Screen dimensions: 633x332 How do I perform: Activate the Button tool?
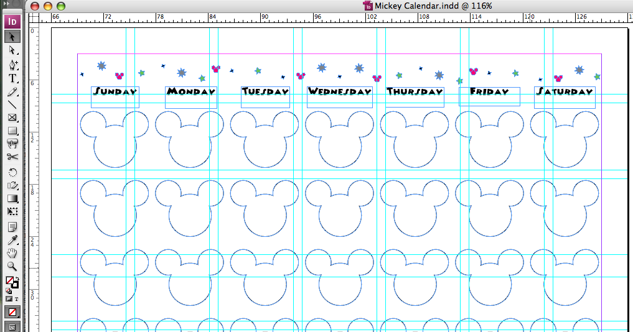click(x=12, y=144)
